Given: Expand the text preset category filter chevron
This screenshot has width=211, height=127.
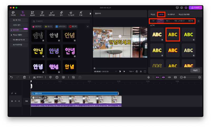Looking at the screenshot, I should click(x=88, y=26).
